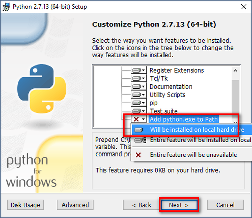Choose Entire feature will be unavailable
The image size is (252, 218).
point(192,155)
